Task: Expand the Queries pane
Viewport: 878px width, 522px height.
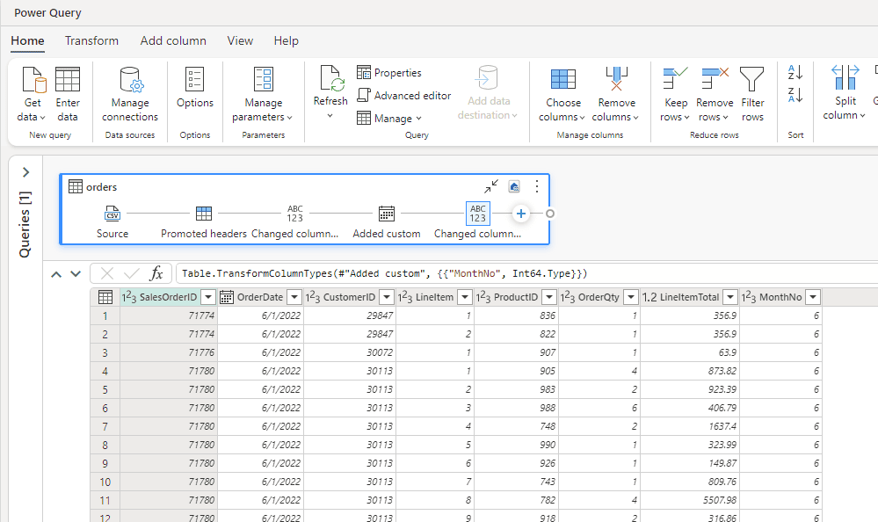Action: pyautogui.click(x=25, y=172)
